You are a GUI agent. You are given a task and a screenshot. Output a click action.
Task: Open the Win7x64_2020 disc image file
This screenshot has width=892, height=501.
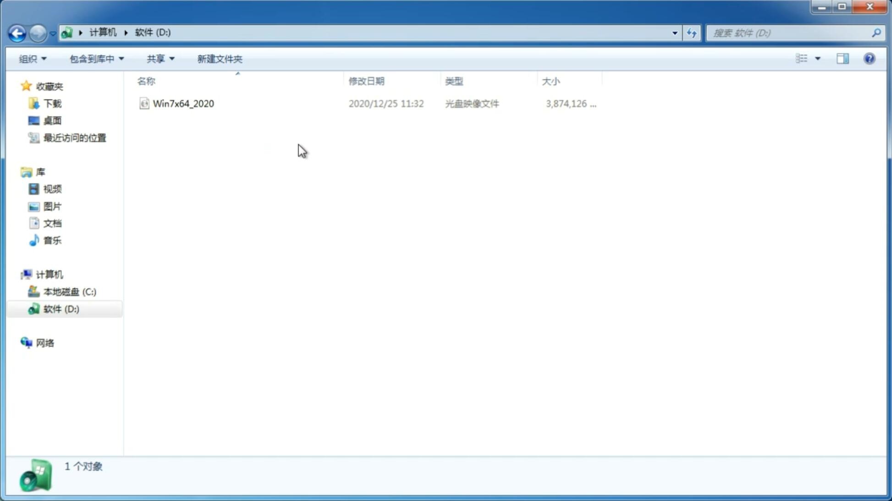click(x=183, y=104)
